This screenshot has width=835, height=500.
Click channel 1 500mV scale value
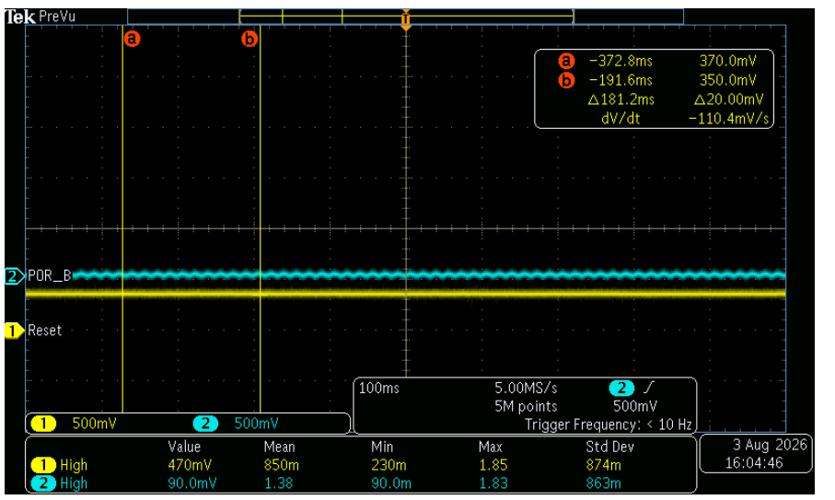click(94, 424)
